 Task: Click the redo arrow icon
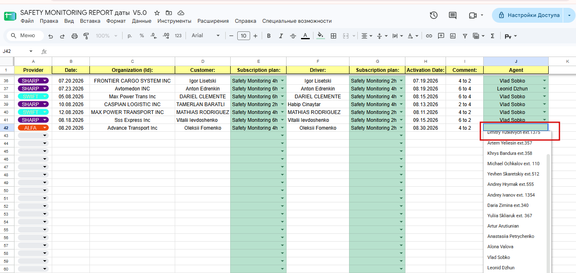(62, 36)
